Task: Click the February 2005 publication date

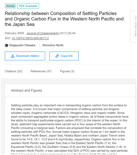Action: 14,33
